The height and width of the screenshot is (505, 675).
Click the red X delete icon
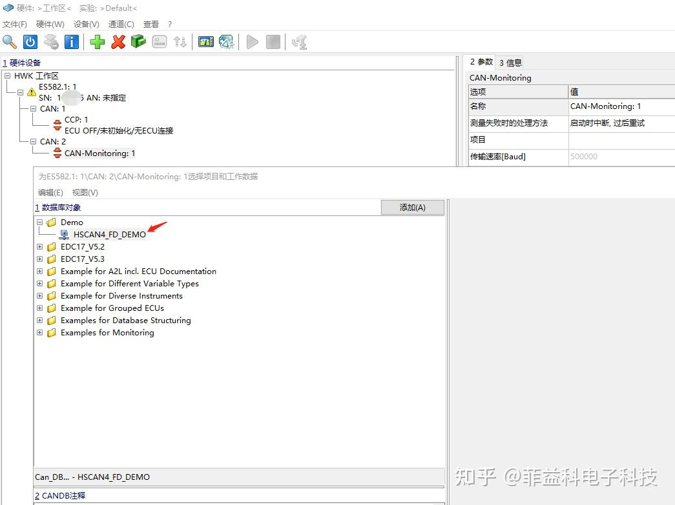pos(118,41)
